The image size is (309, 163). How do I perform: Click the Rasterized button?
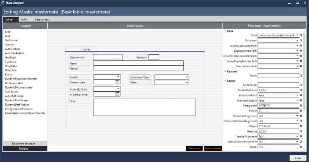(194, 148)
